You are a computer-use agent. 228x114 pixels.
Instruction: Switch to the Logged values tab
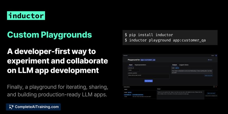184,65
